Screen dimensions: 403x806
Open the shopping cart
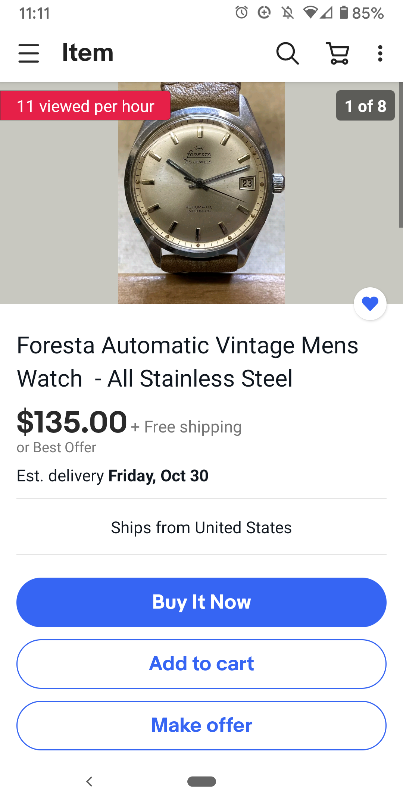point(338,53)
